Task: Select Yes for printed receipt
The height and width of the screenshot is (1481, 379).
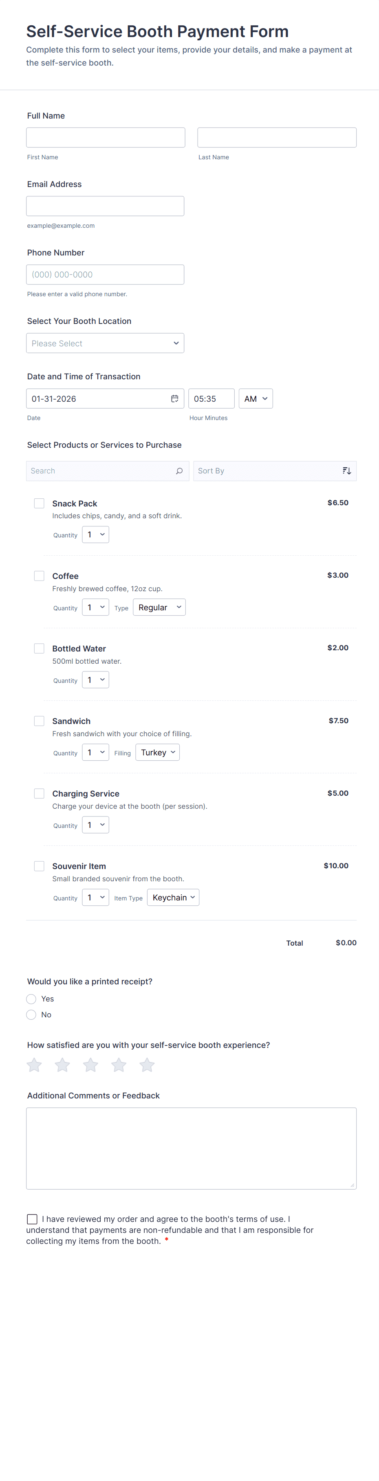Action: click(x=32, y=999)
